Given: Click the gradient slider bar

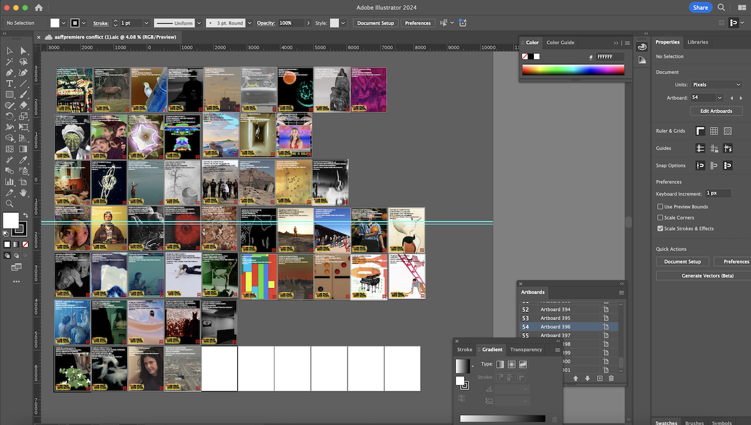Looking at the screenshot, I should (x=503, y=419).
